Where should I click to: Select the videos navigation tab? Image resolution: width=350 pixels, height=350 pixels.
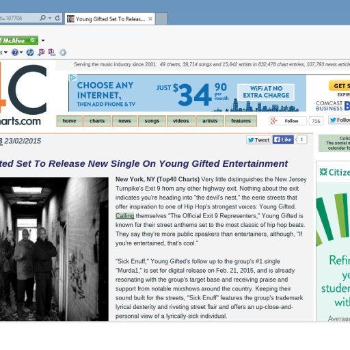(x=181, y=121)
